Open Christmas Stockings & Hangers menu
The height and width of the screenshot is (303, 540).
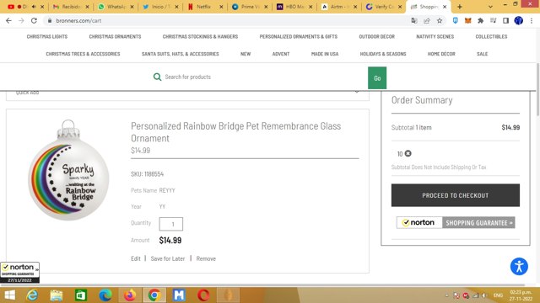click(x=200, y=36)
